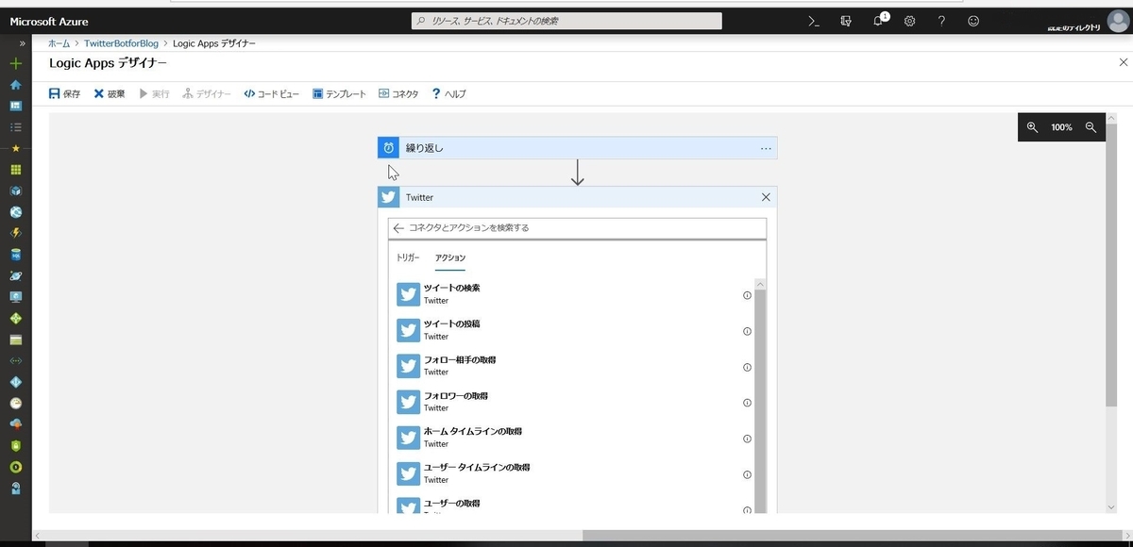Open テンプレート templates
Image resolution: width=1133 pixels, height=547 pixels.
339,93
